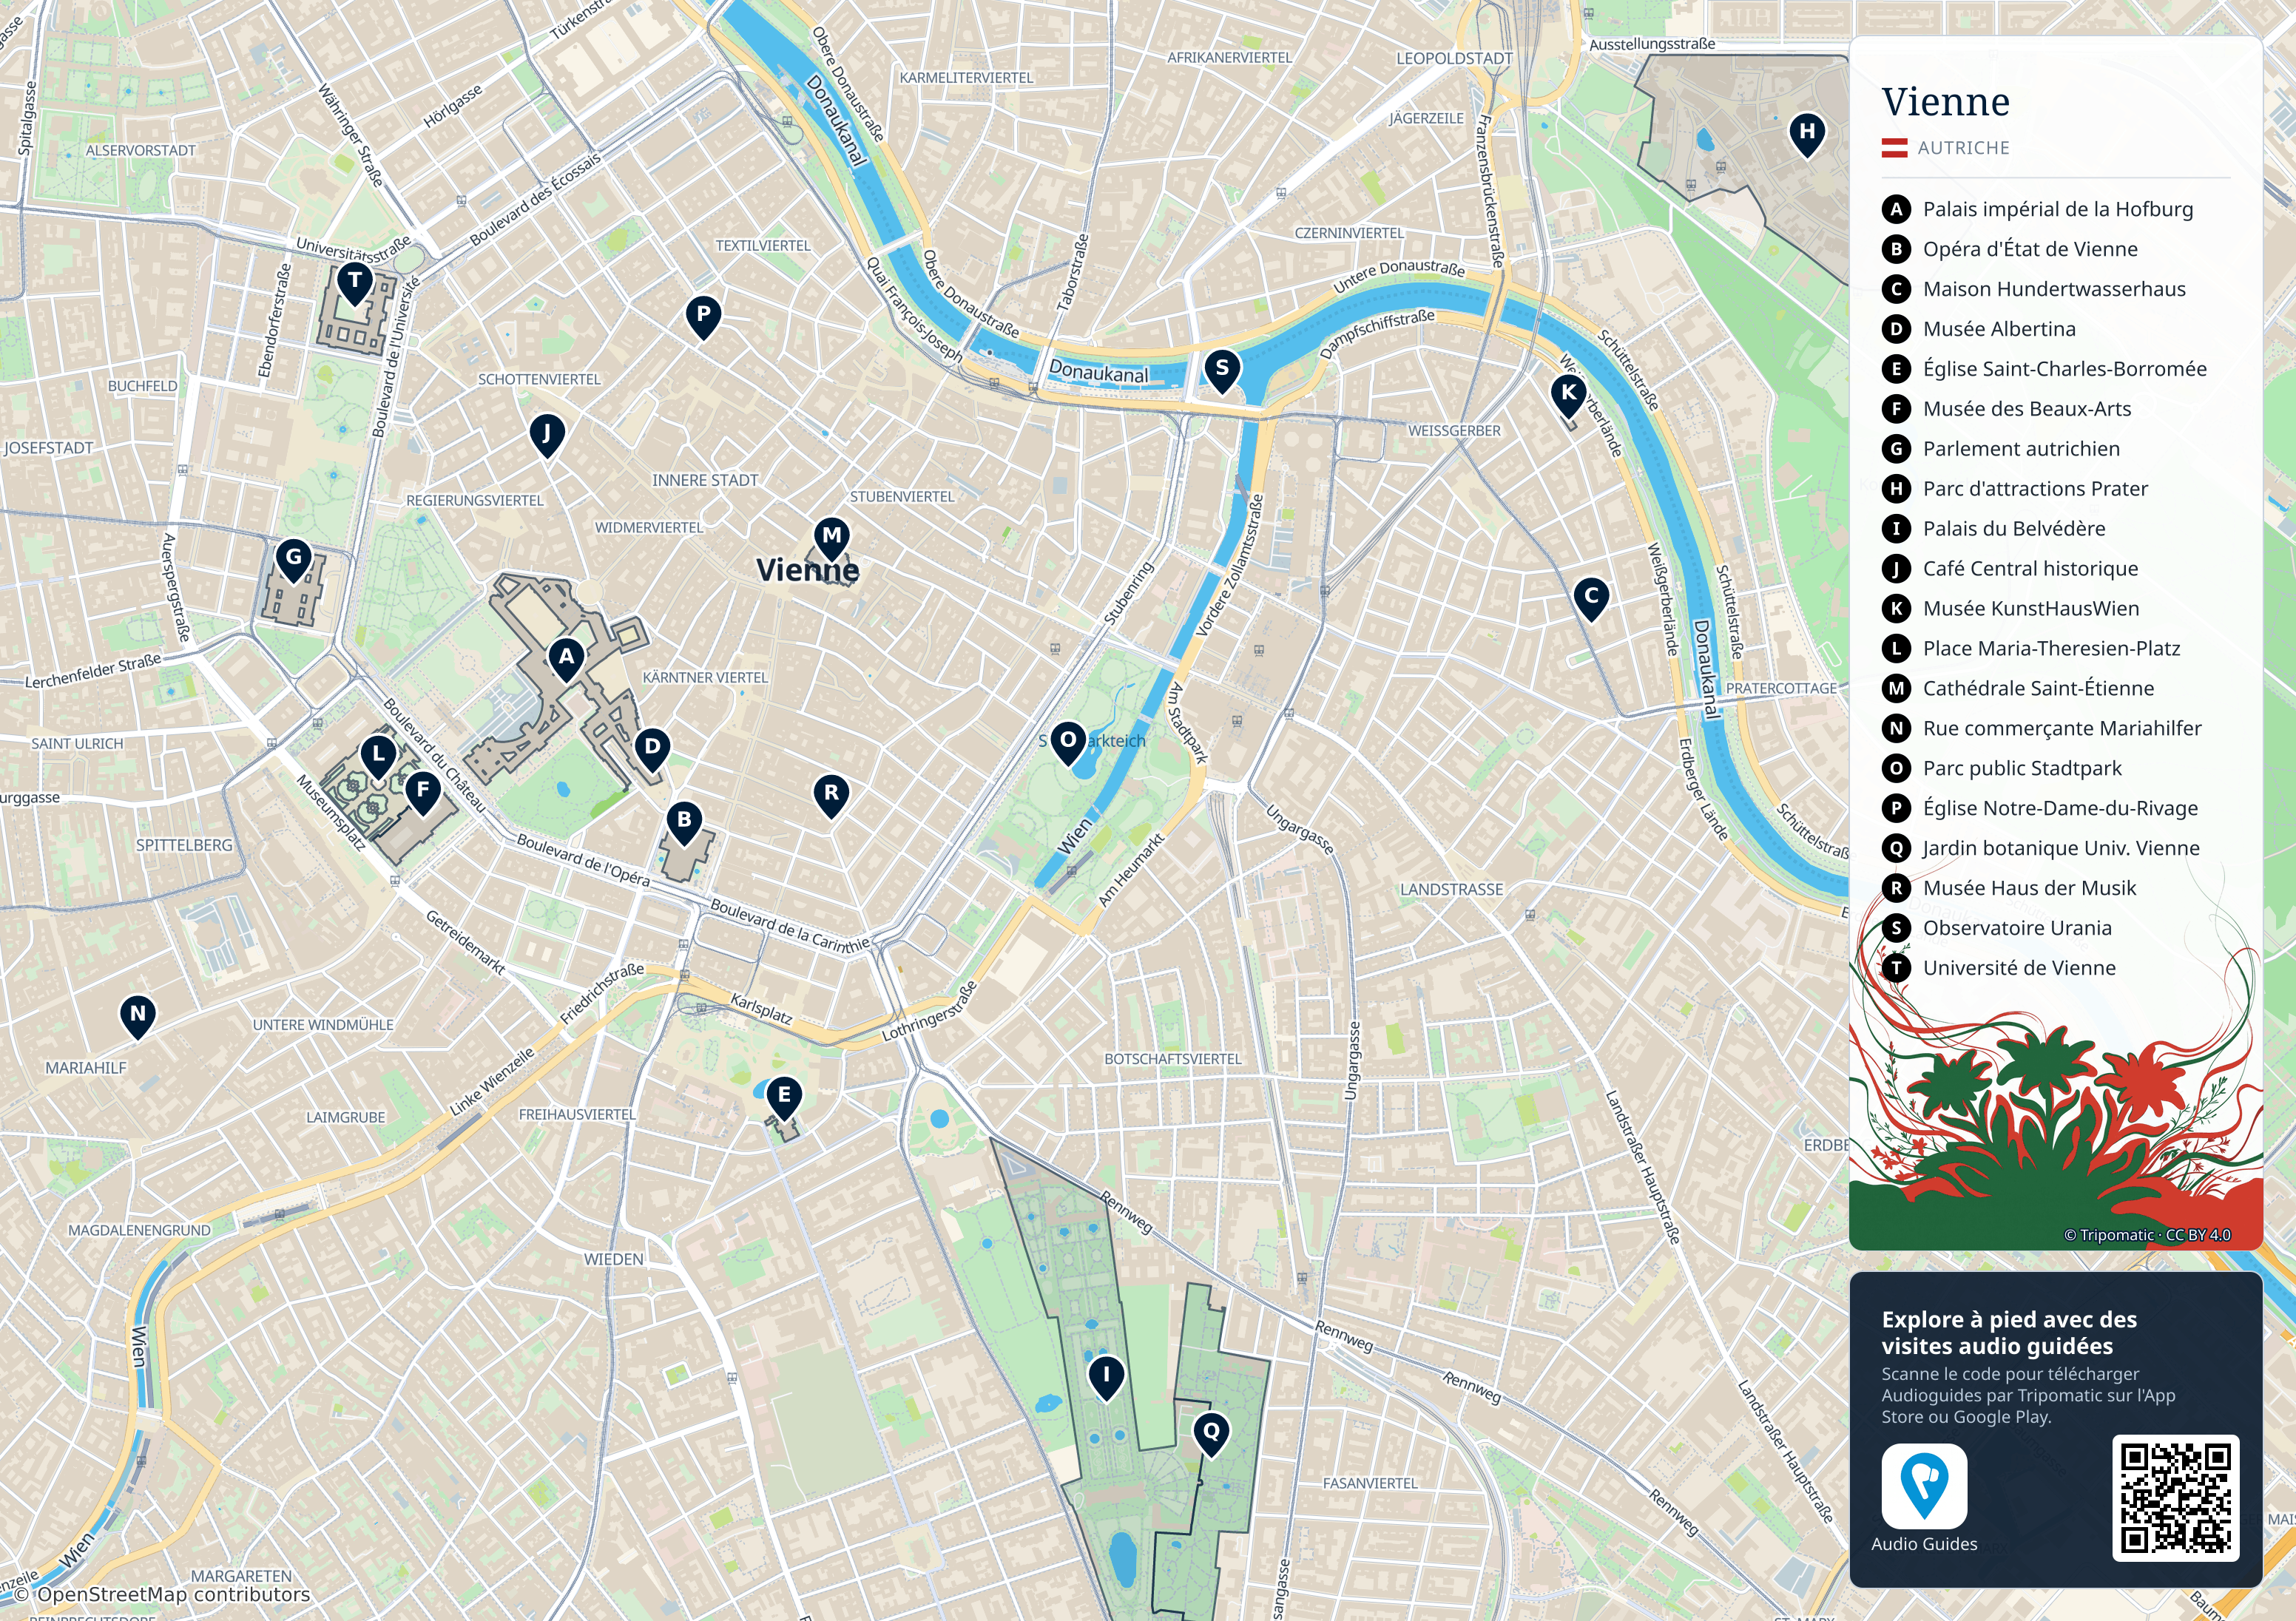Click the SPITTELBERG district label

tap(184, 845)
